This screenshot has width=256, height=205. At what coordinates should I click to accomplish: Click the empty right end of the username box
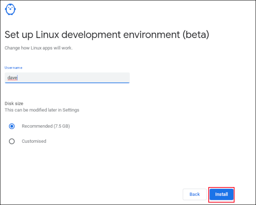(119, 77)
